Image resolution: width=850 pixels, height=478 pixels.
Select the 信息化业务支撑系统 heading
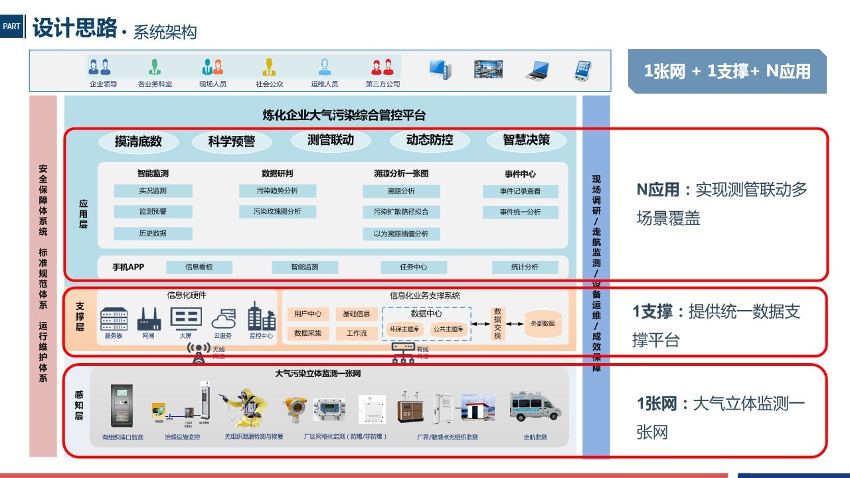425,295
